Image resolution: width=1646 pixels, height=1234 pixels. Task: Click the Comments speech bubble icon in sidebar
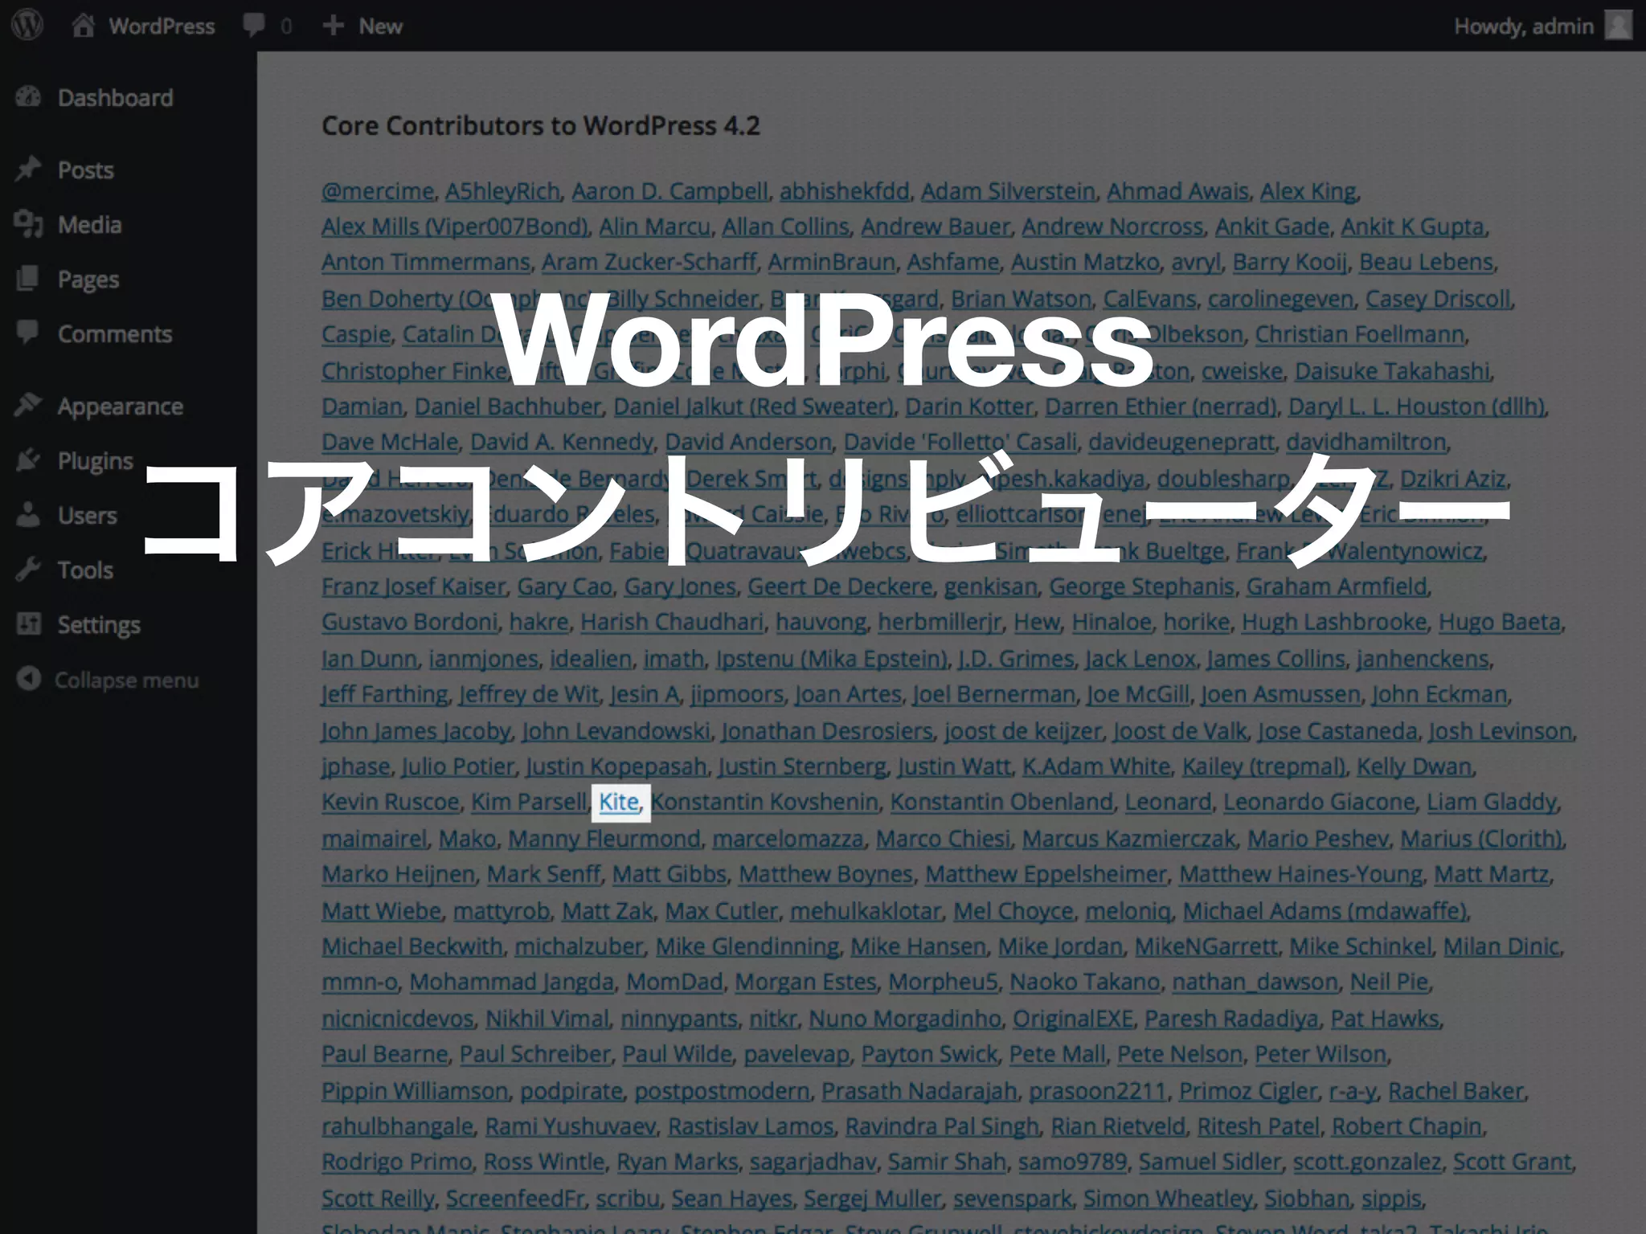point(28,333)
